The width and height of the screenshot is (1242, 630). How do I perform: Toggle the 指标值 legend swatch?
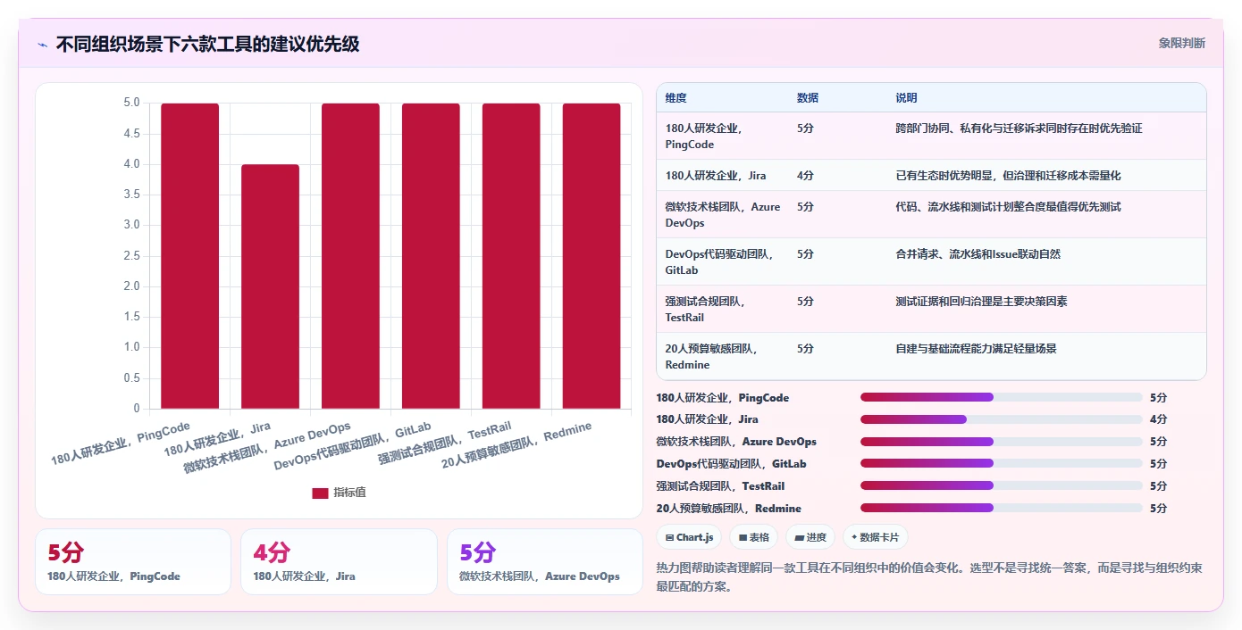click(x=320, y=493)
